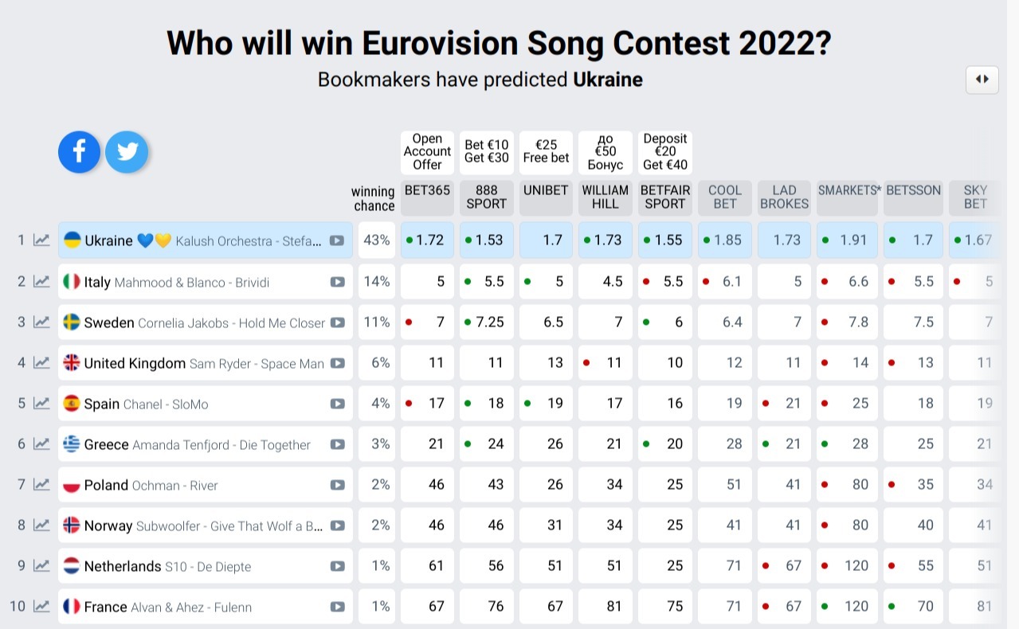Screen dimensions: 1019x629
Task: Click the WILLIAM HILL column header
Action: coord(606,197)
